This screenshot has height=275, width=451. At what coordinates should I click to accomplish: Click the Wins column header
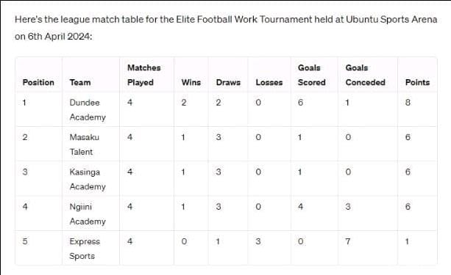coord(191,83)
